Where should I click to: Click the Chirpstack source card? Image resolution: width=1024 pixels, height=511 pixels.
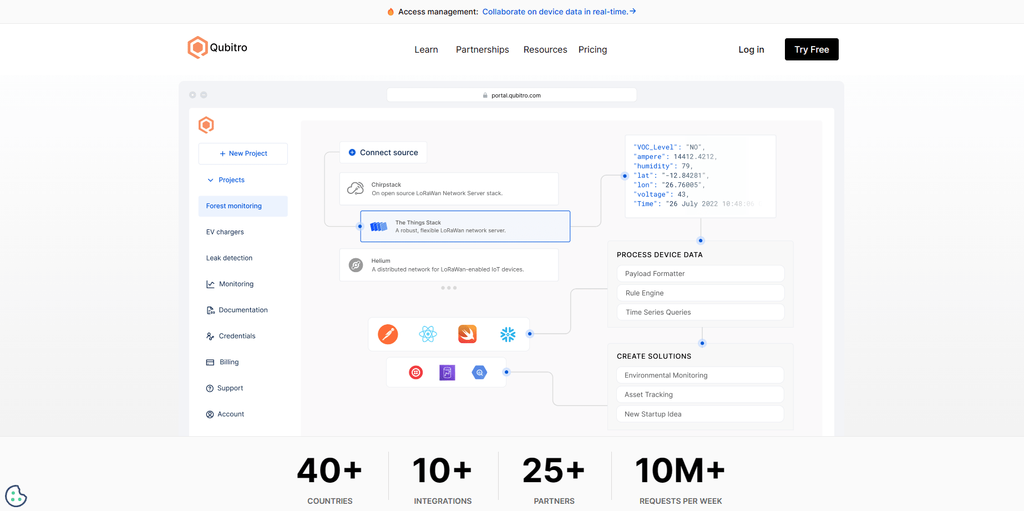[x=449, y=189]
